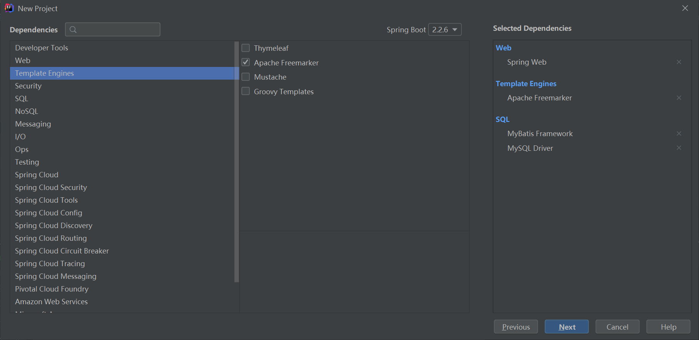This screenshot has width=699, height=340.
Task: Uncheck the Apache Freemarker checkbox
Action: 246,62
